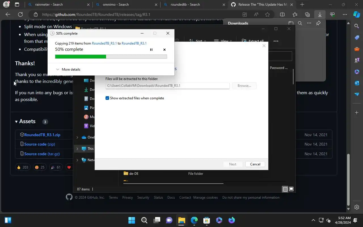Expand the OneDrive tree node
363x227 pixels.
[x=77, y=137]
